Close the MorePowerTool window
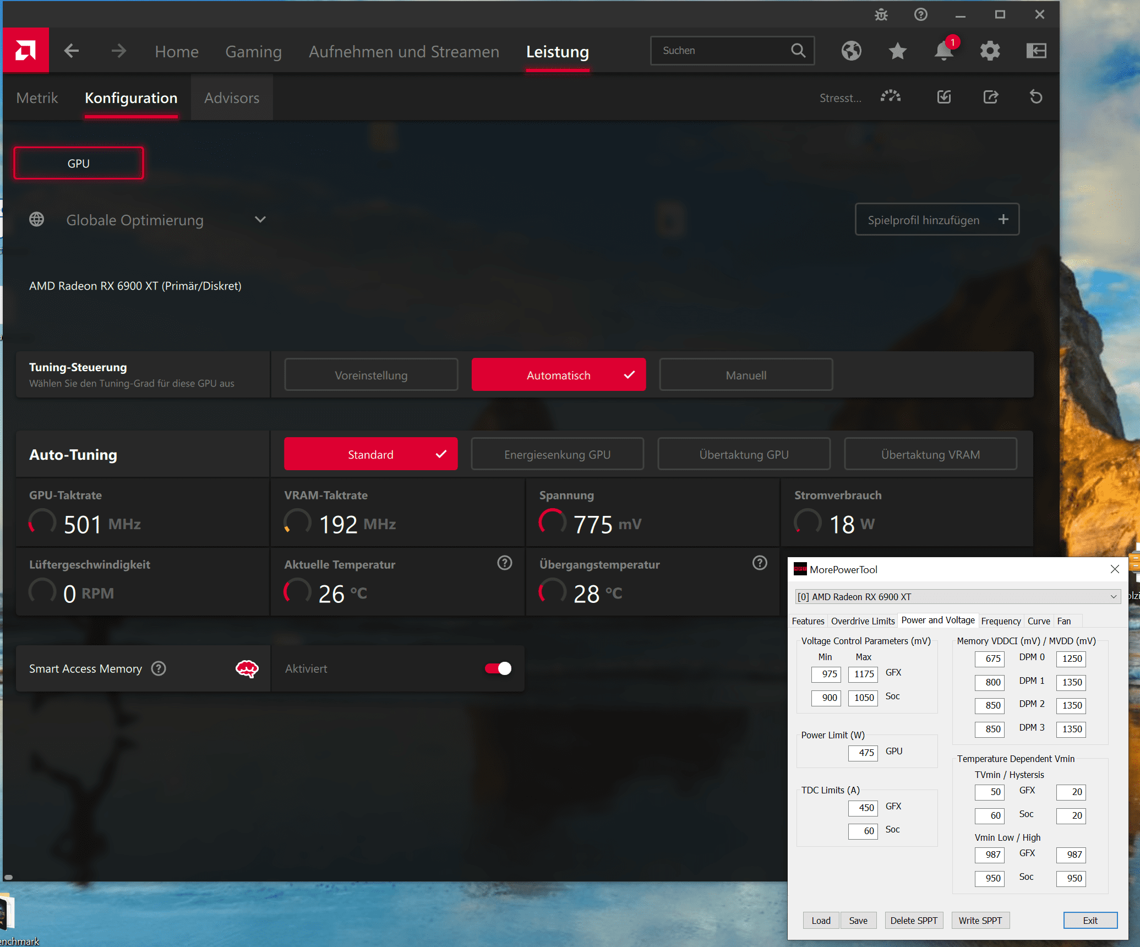 (1115, 569)
